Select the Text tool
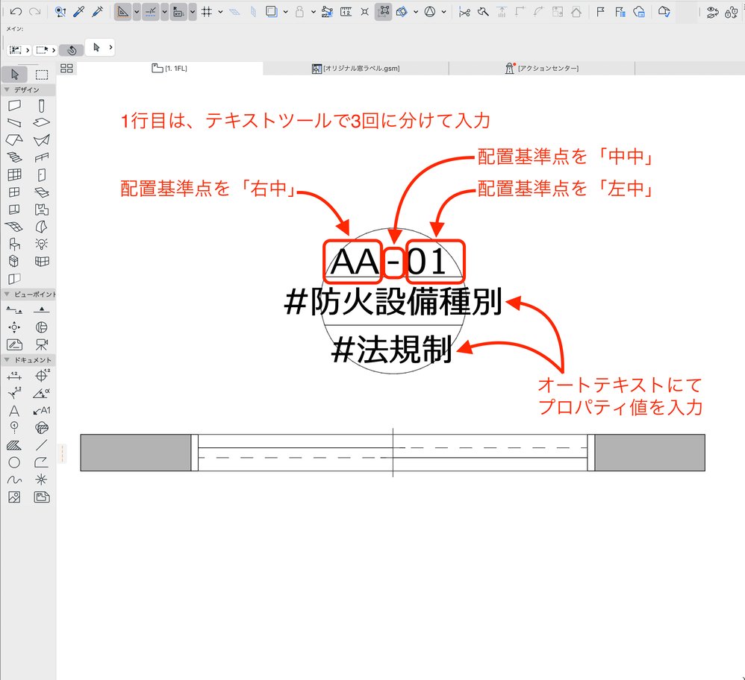This screenshot has width=745, height=680. click(x=14, y=411)
